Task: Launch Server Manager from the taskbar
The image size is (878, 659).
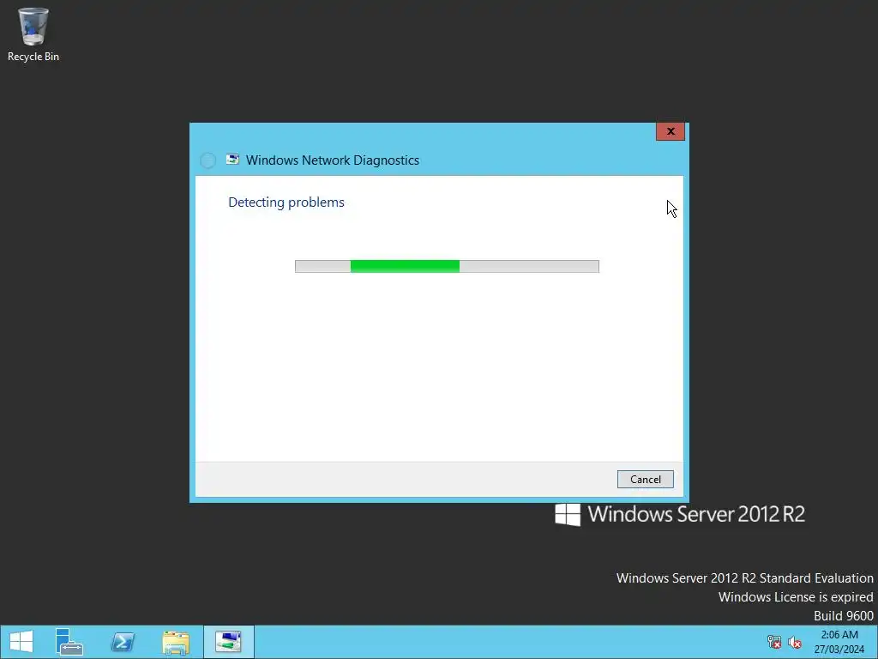Action: 69,642
